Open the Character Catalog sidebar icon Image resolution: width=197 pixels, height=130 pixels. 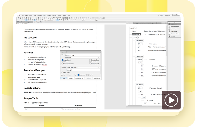[169, 29]
